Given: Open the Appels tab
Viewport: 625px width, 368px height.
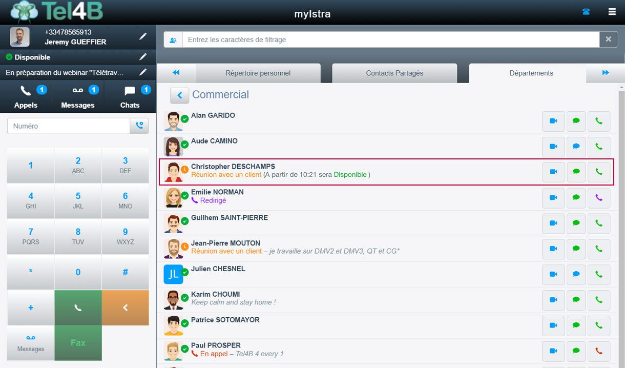Looking at the screenshot, I should coord(26,97).
